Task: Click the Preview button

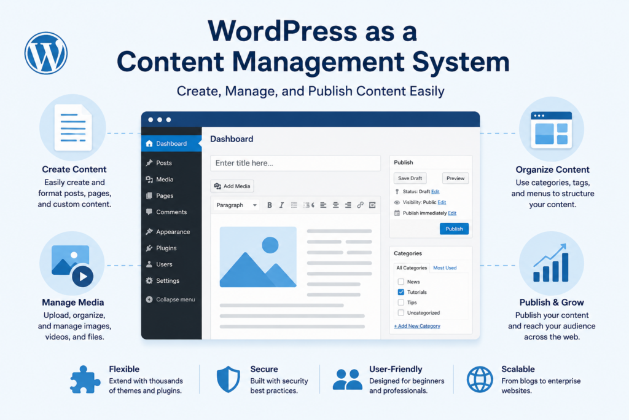Action: click(x=455, y=178)
